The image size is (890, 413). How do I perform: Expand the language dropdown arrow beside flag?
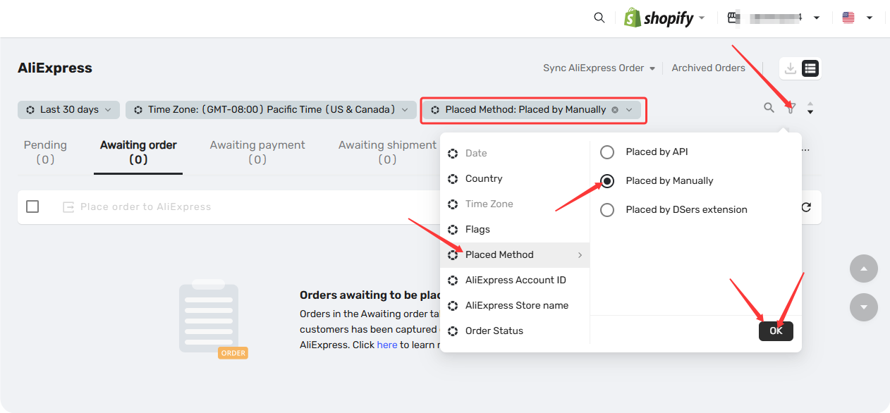point(870,18)
